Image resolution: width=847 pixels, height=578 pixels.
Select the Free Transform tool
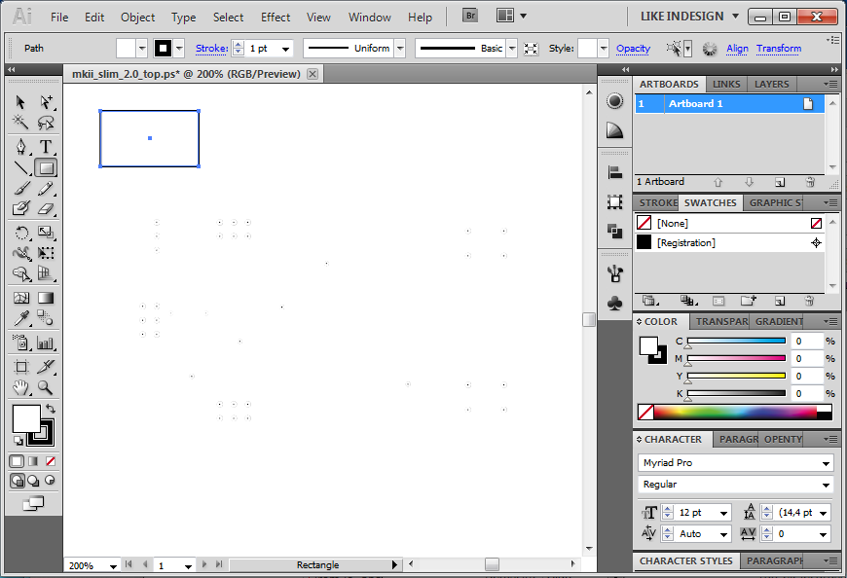click(46, 253)
